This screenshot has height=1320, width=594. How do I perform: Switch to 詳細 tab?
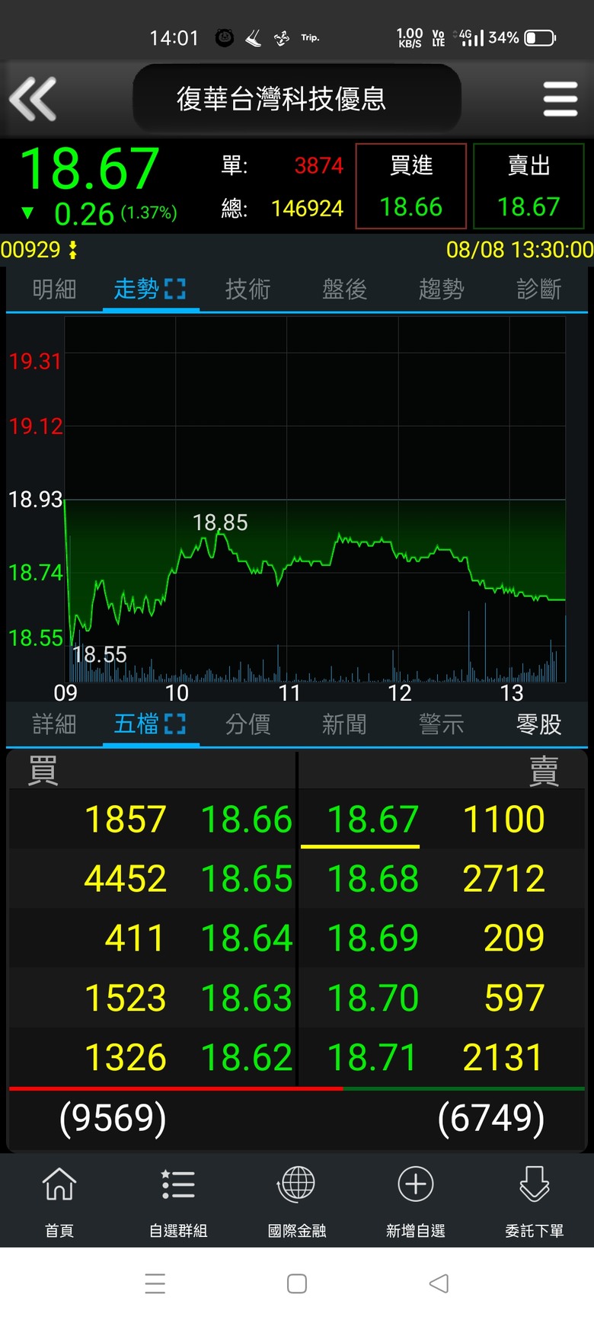coord(54,724)
